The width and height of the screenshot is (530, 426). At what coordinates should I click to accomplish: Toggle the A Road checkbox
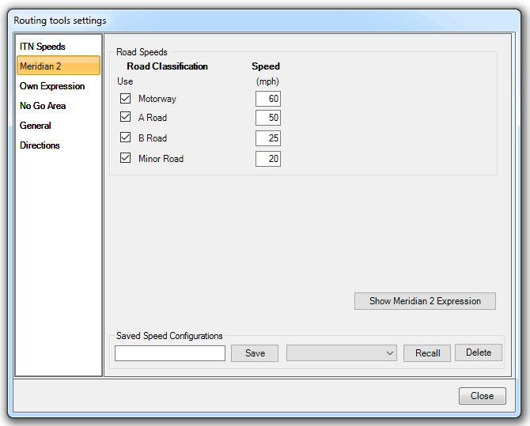click(x=125, y=117)
